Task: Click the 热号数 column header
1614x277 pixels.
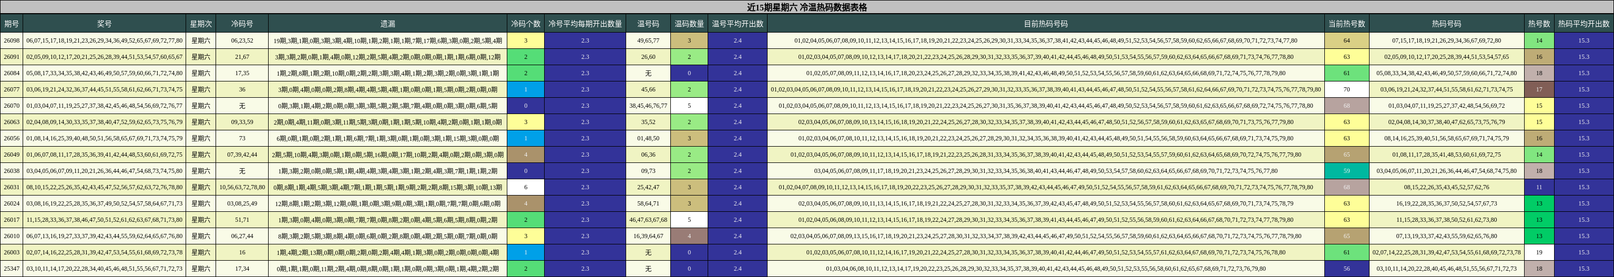Action: click(x=1539, y=24)
